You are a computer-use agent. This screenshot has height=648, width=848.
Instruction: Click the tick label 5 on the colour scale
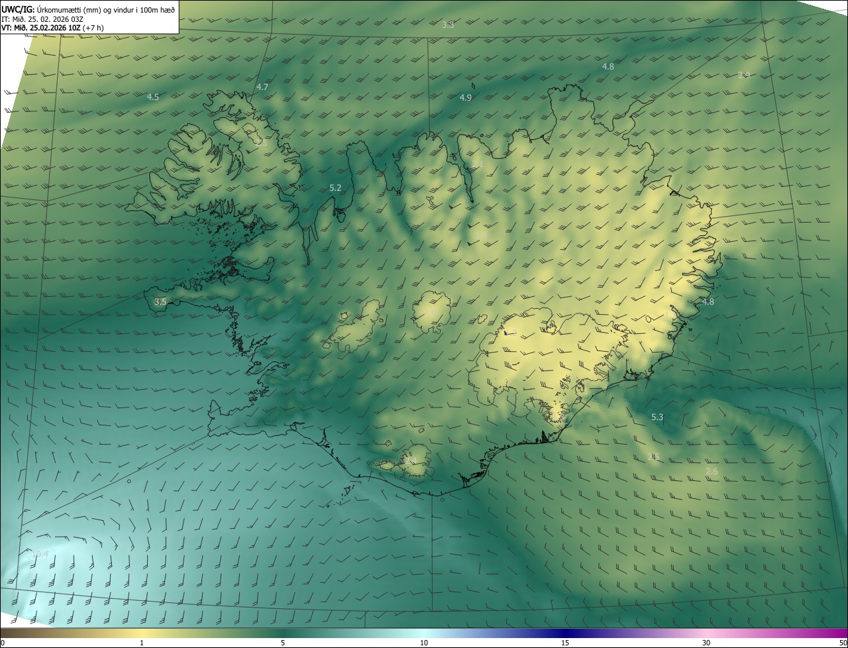[x=283, y=643]
